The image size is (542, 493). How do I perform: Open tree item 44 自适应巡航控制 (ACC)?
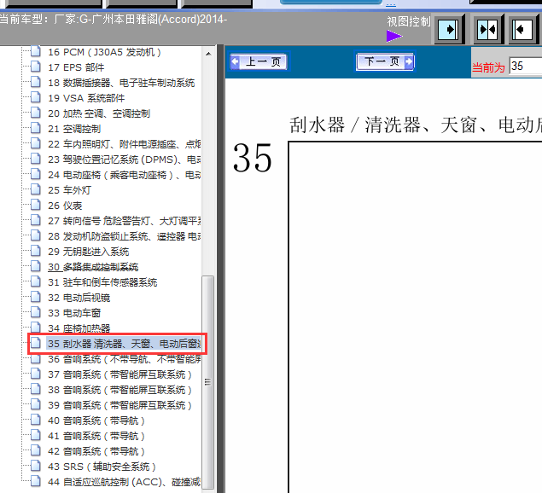125,482
